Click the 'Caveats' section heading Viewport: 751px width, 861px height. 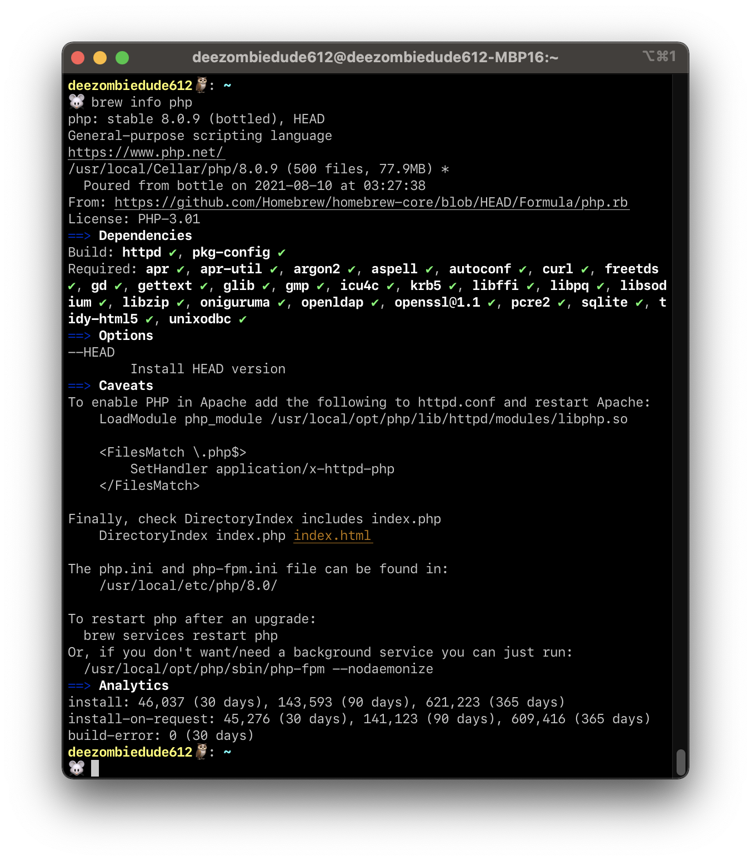click(x=126, y=386)
